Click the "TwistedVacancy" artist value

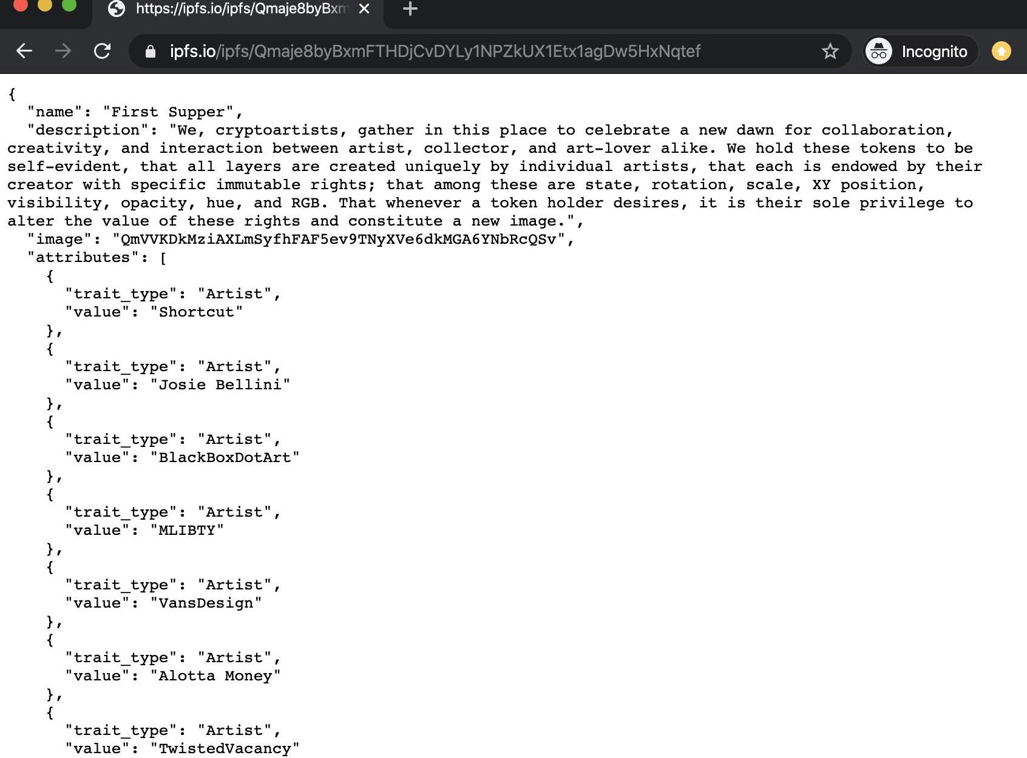point(225,749)
